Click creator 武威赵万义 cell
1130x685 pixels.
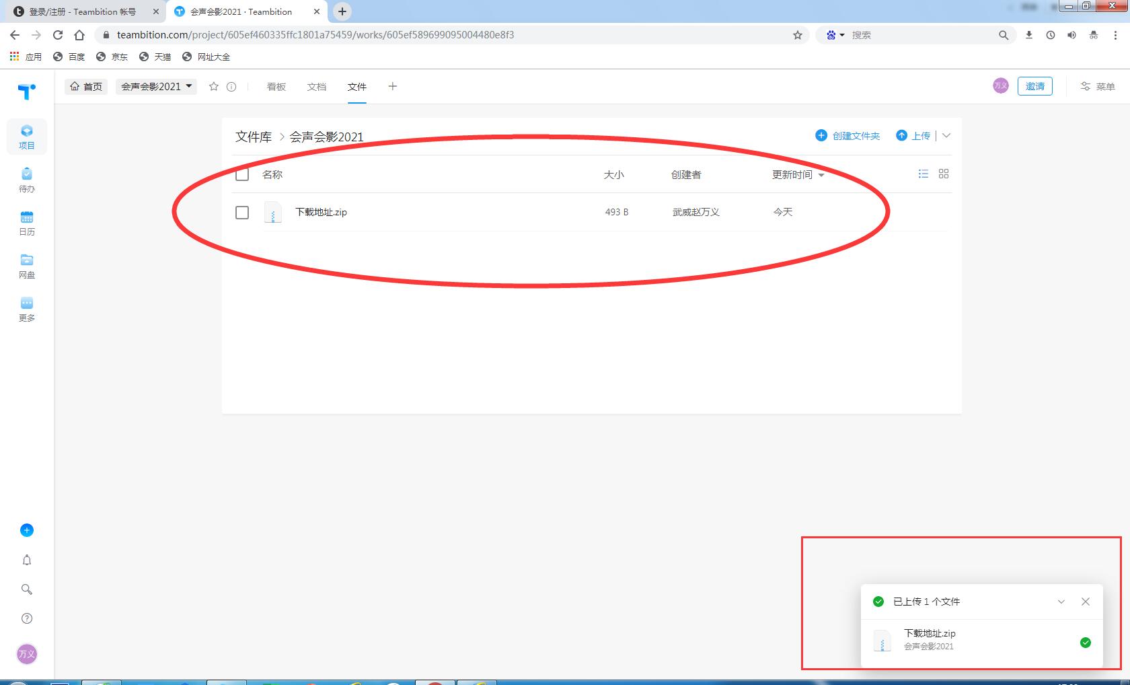pos(696,212)
